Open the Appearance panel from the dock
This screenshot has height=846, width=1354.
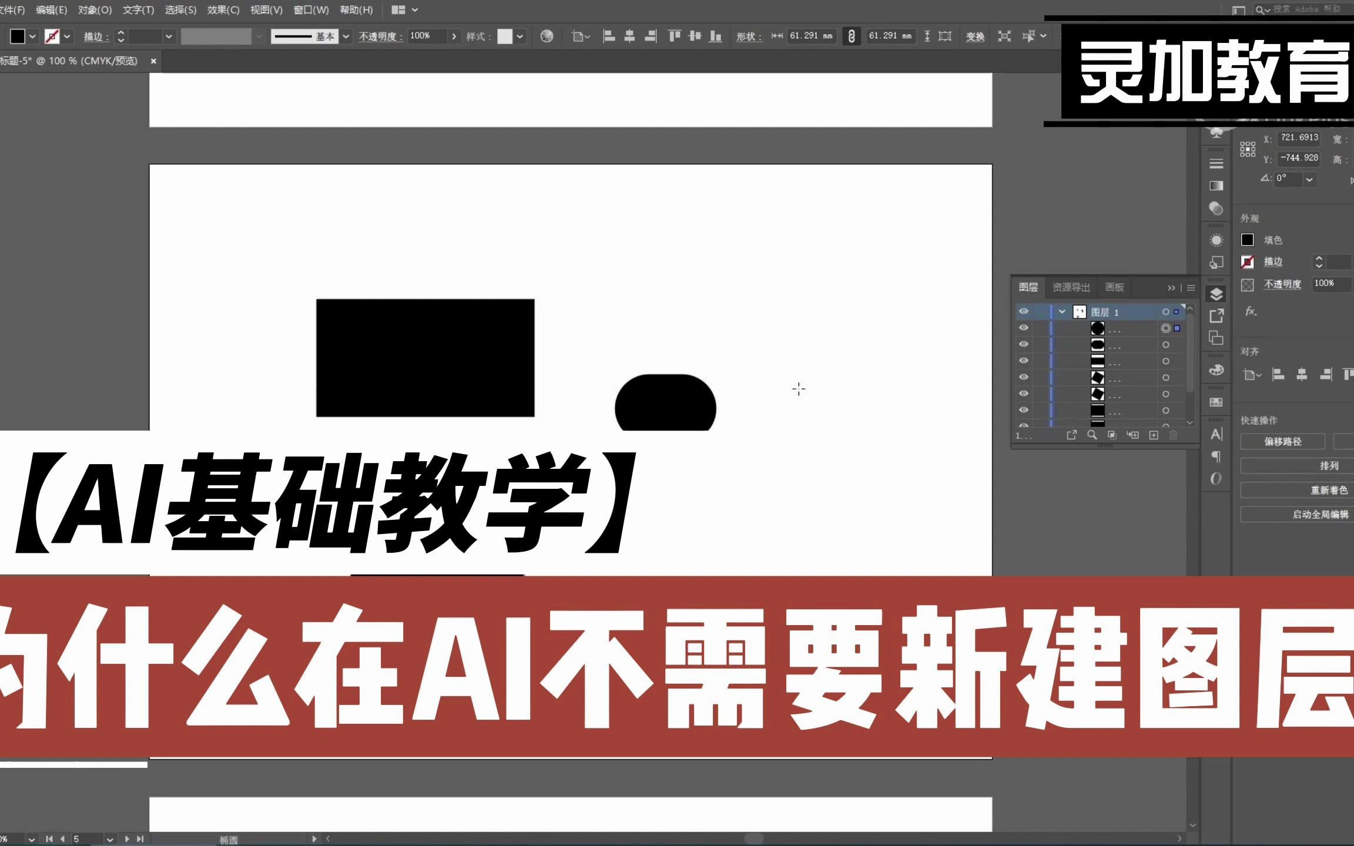tap(1216, 240)
